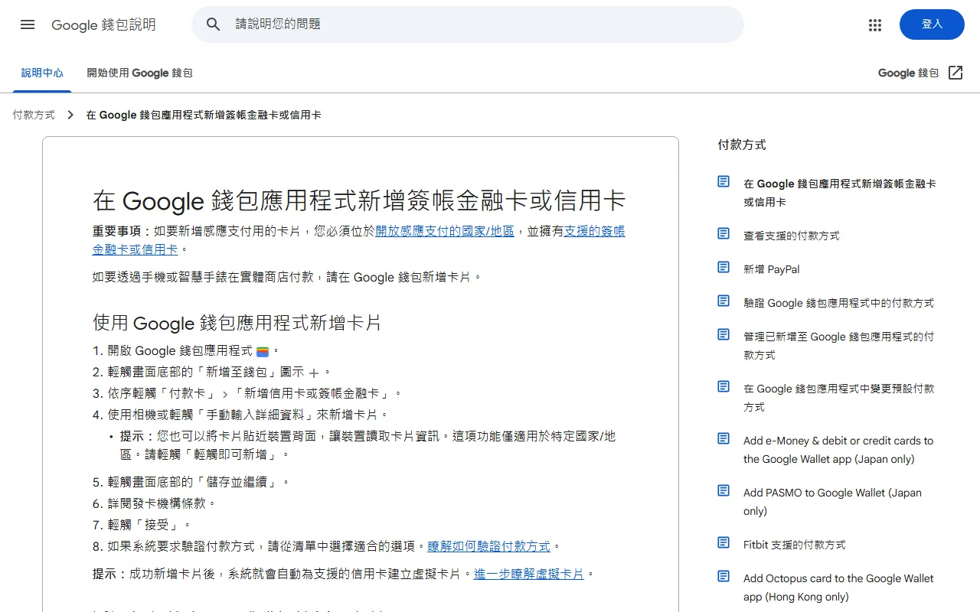The width and height of the screenshot is (980, 612).
Task: Click the Google Wallet app icon in step 1
Action: [x=263, y=351]
